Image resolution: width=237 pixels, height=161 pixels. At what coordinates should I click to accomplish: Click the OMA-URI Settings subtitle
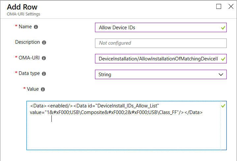(x=23, y=14)
